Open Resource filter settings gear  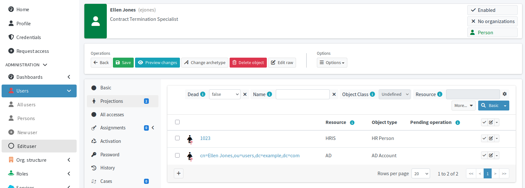(505, 94)
